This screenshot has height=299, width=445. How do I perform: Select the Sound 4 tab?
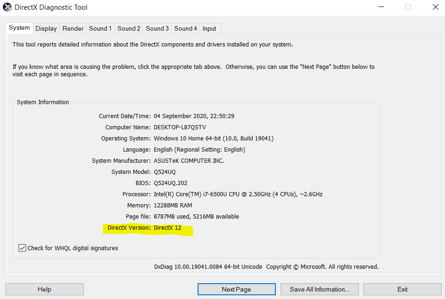pyautogui.click(x=186, y=28)
